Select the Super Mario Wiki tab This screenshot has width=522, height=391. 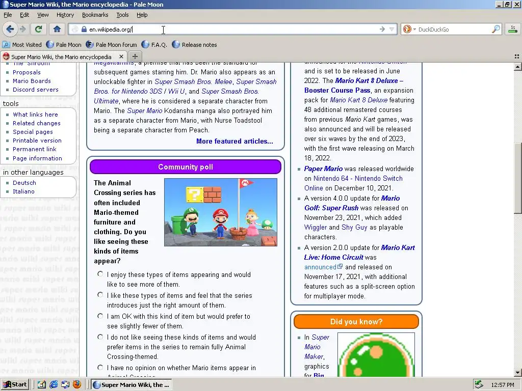61,57
